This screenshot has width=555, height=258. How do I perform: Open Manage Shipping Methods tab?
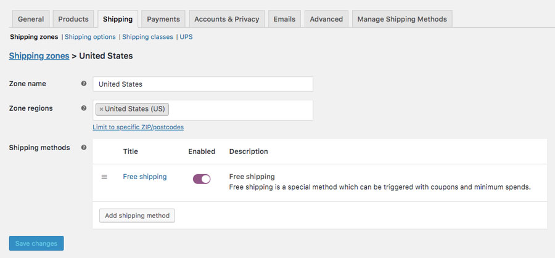tap(402, 19)
